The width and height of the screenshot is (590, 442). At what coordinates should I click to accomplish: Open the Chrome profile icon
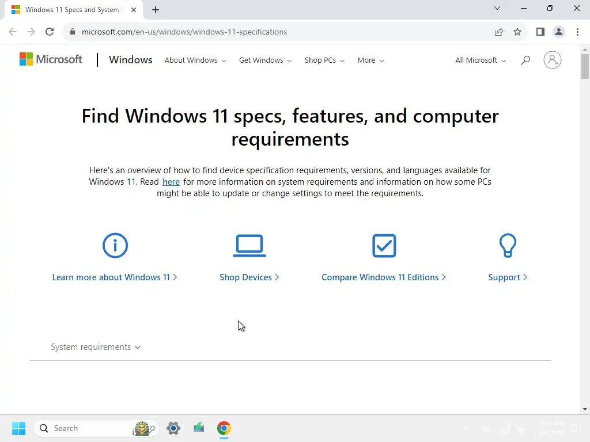(x=559, y=32)
